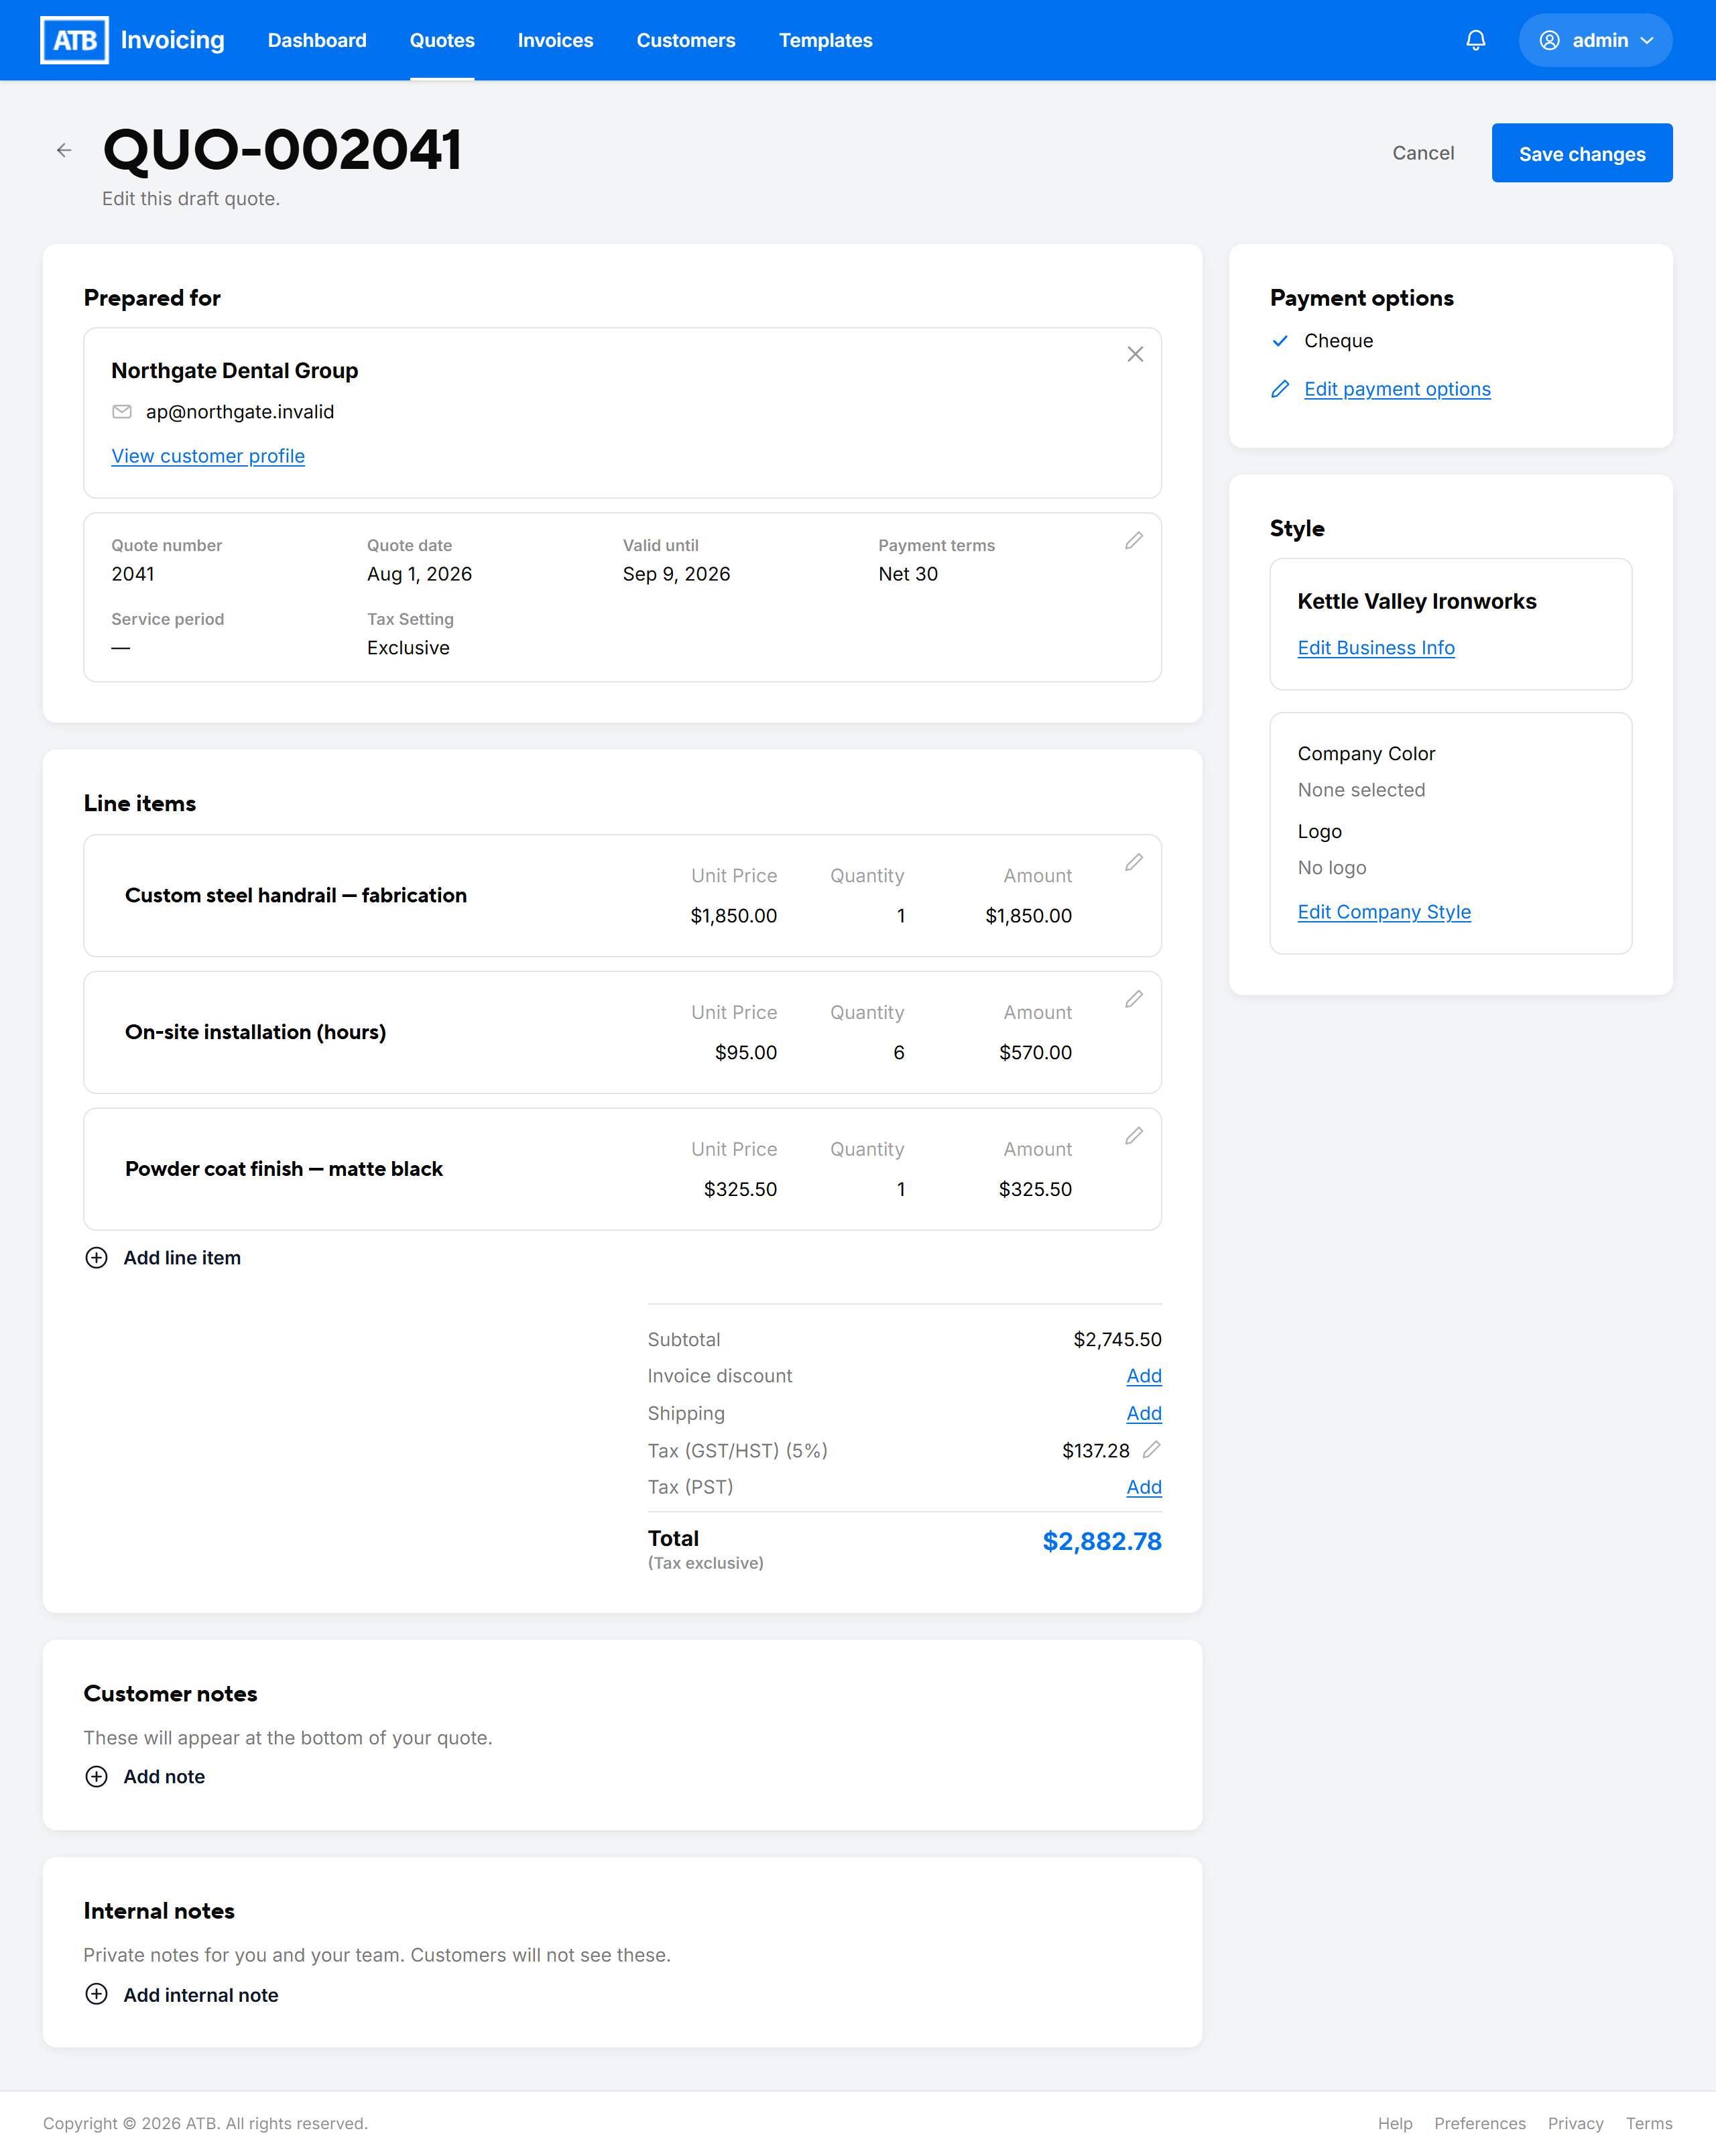Click the Net 30 payment terms value
1716x2156 pixels.
908,574
